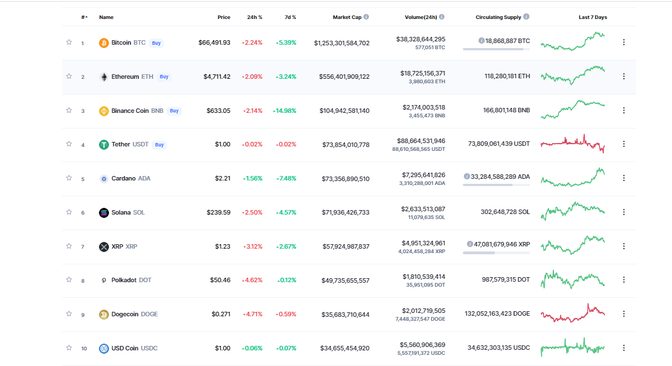Open the Tether 7-day sparkline chart

[573, 144]
